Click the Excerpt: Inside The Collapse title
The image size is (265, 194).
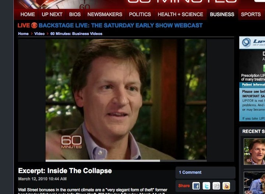pos(65,171)
